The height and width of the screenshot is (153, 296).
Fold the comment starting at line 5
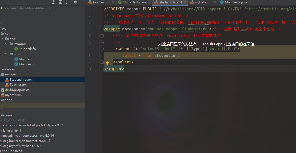pos(102,36)
